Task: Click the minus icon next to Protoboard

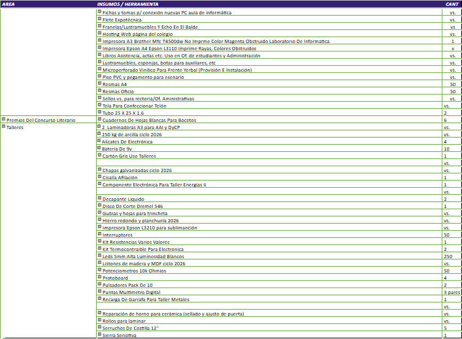Action: [100, 278]
